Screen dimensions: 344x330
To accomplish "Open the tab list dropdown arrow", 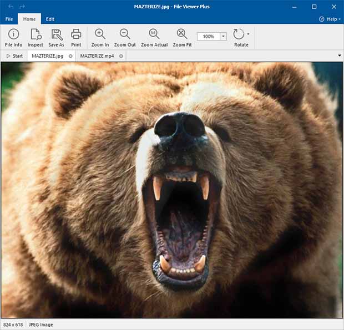I will click(340, 55).
